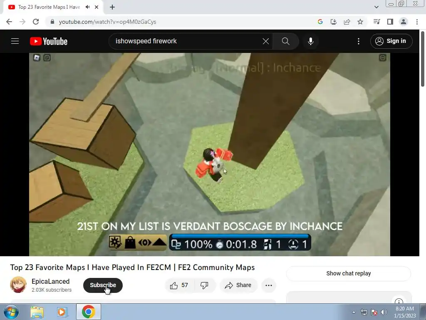Go back to previous page
426x320 pixels.
coord(9,22)
